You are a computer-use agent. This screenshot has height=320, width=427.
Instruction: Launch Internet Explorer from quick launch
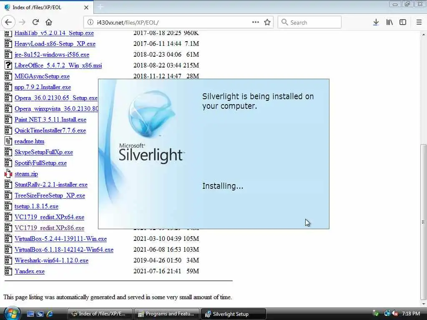click(x=50, y=314)
